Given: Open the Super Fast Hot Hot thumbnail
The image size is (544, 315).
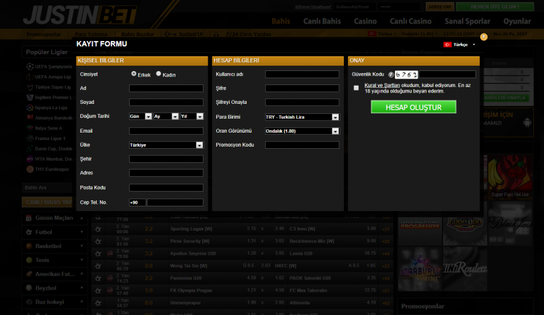Looking at the screenshot, I should [x=510, y=177].
